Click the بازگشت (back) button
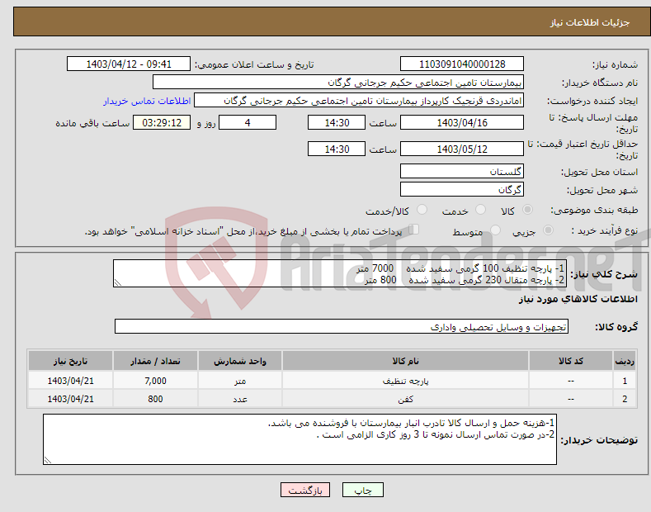This screenshot has width=651, height=512. 305,490
